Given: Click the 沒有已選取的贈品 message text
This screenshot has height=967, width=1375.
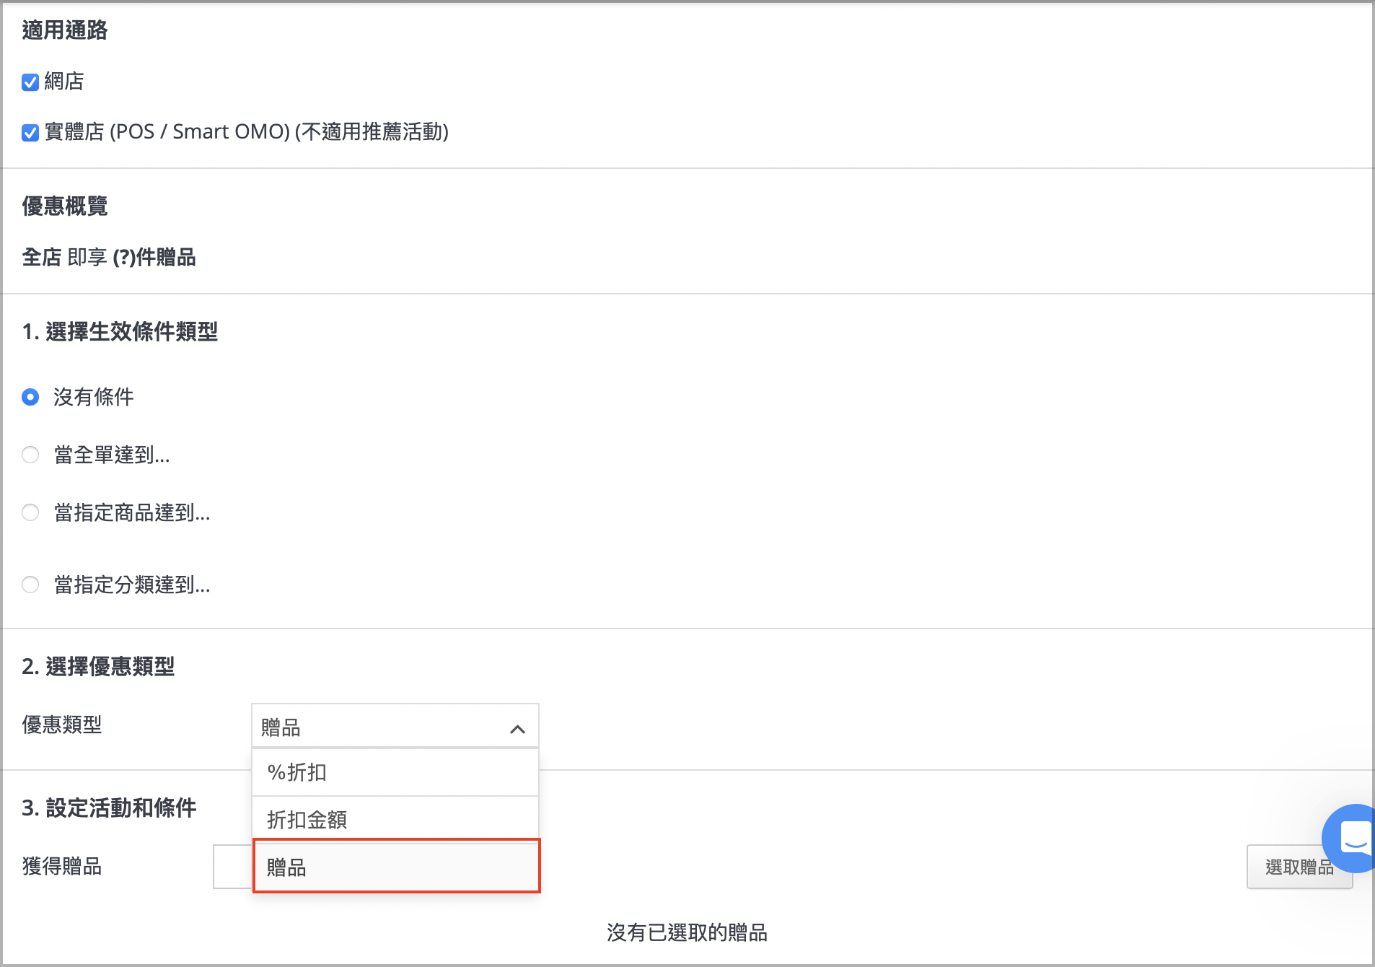Looking at the screenshot, I should click(x=687, y=932).
